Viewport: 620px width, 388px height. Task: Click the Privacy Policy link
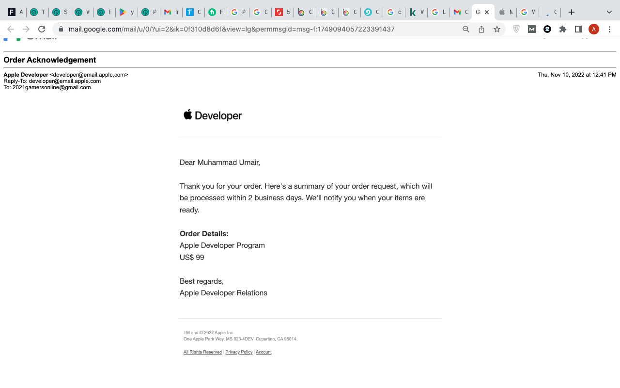[239, 352]
